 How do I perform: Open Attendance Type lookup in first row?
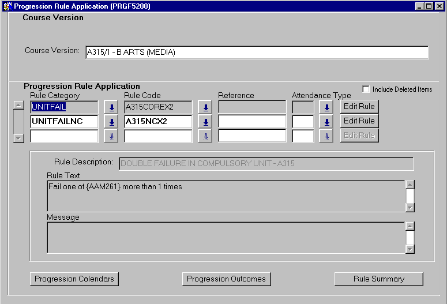[326, 107]
